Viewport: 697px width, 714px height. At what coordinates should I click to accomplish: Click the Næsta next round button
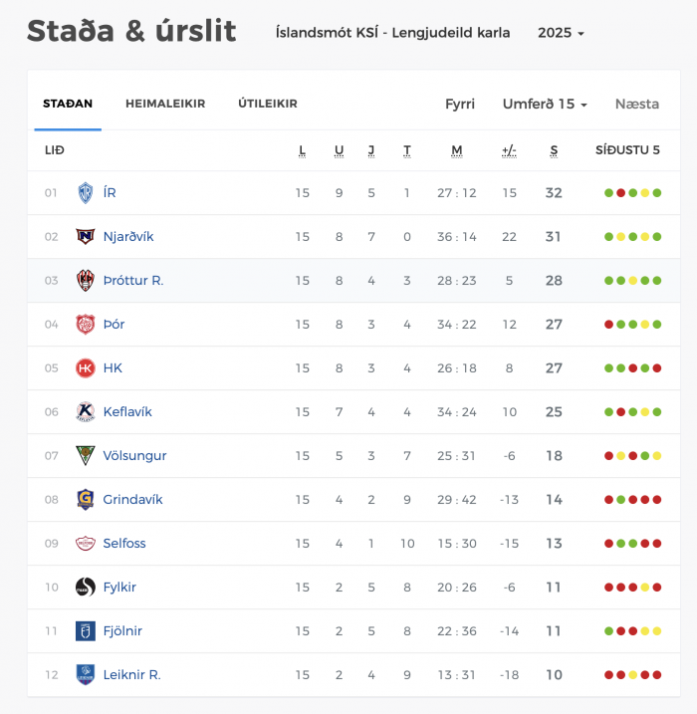637,104
